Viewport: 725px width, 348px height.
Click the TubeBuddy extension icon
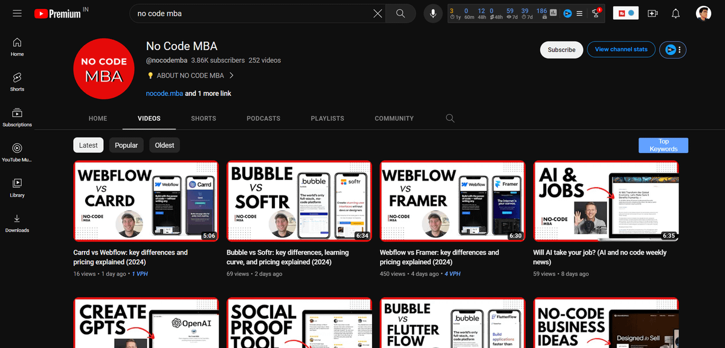tap(625, 13)
